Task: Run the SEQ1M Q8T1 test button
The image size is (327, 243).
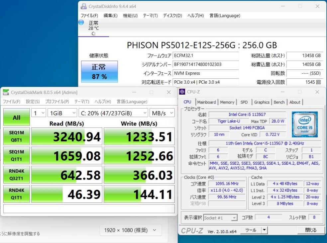Action: 17,136
